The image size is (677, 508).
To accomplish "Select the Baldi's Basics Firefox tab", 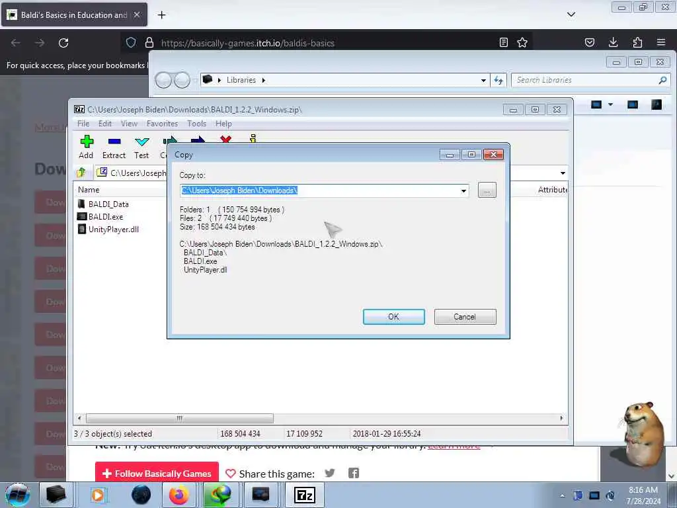I will click(x=74, y=15).
